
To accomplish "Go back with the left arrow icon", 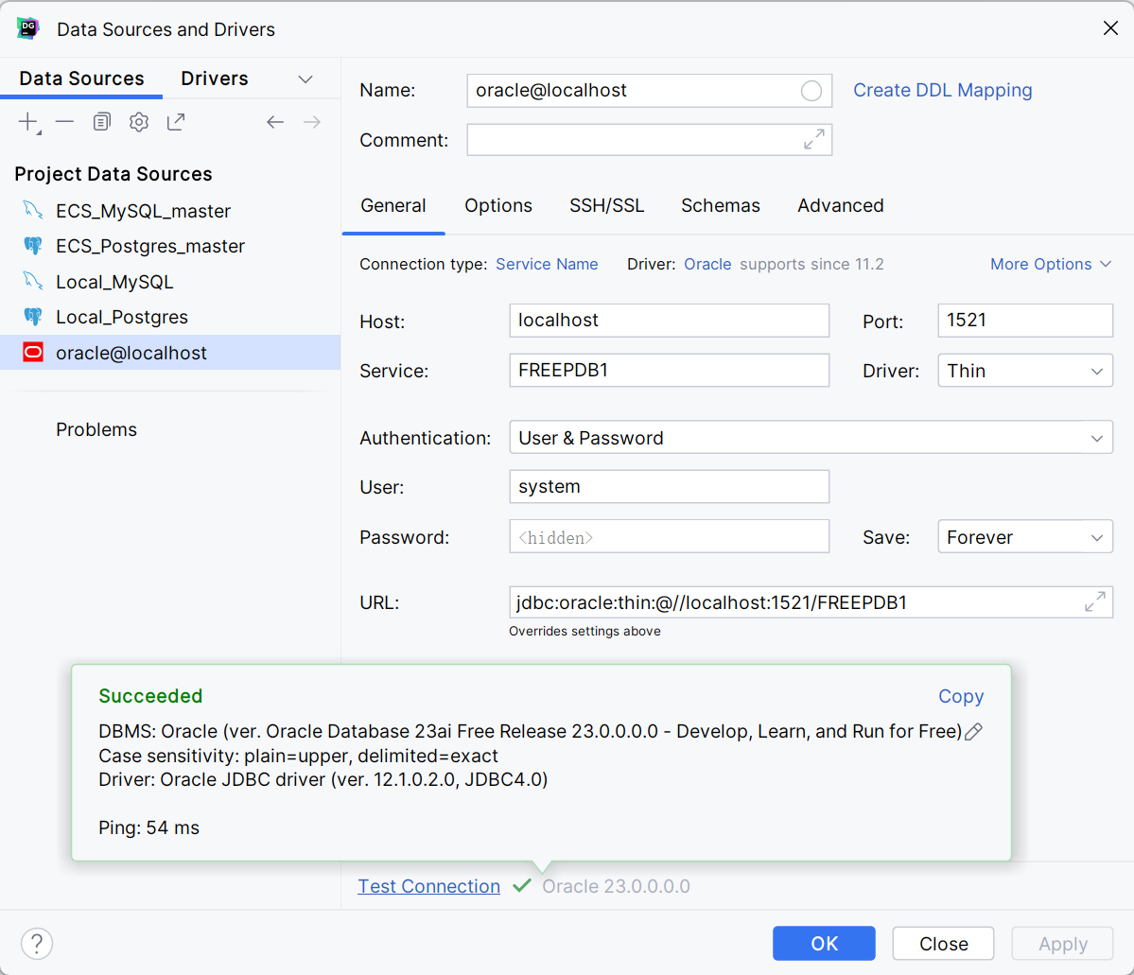I will [275, 122].
